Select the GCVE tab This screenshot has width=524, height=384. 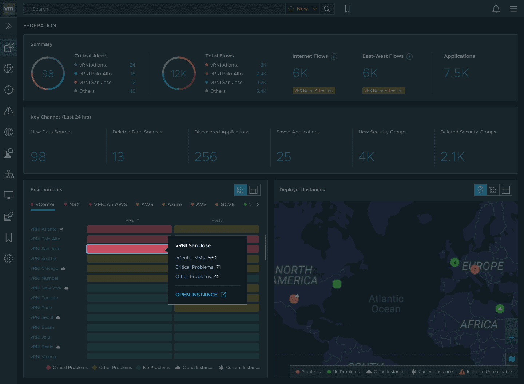(225, 205)
